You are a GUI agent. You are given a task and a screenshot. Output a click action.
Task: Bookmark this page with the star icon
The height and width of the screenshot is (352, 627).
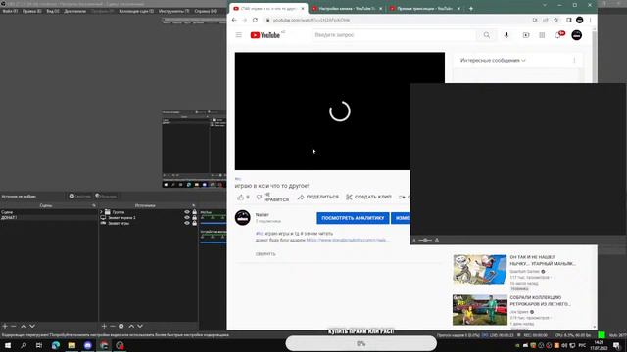555,20
